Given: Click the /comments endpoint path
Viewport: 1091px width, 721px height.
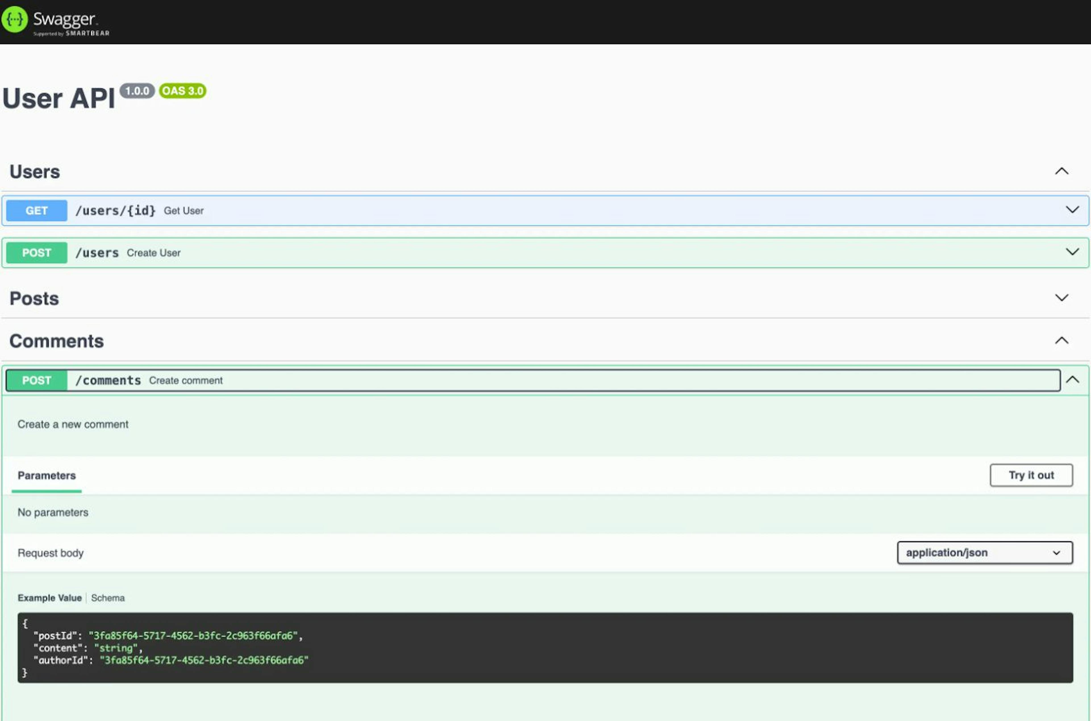Looking at the screenshot, I should click(108, 381).
